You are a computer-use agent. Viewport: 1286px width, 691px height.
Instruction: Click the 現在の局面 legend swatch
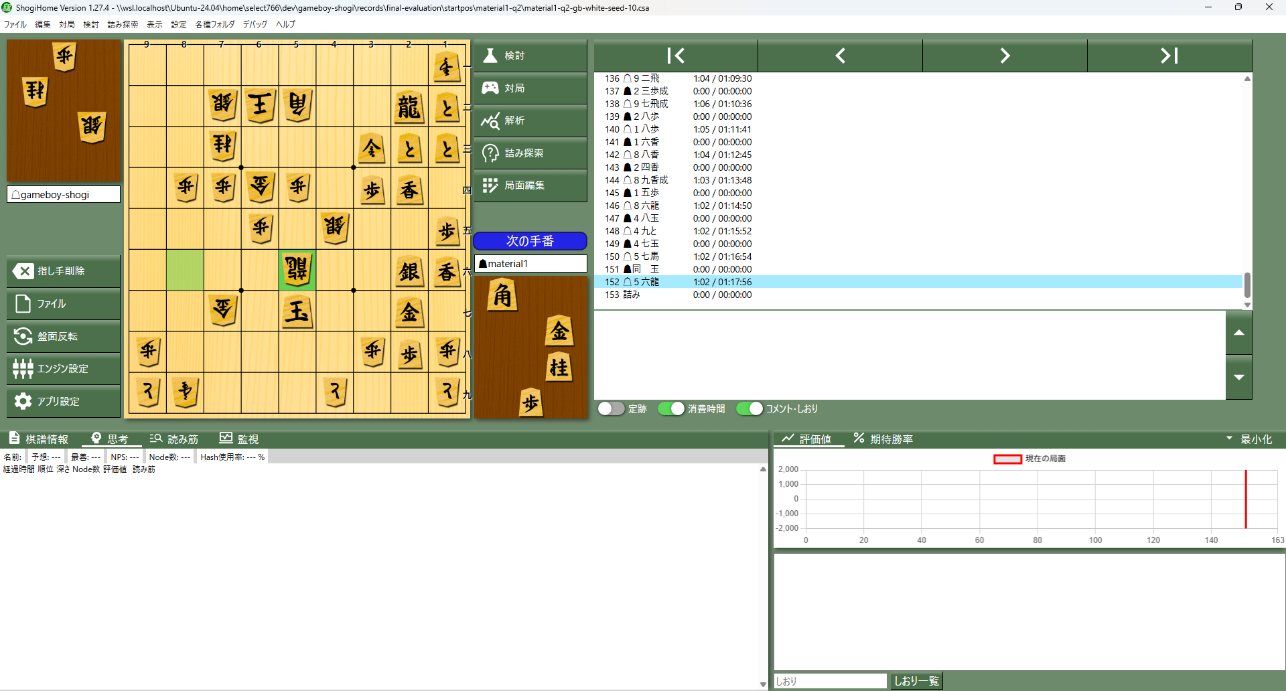1007,459
